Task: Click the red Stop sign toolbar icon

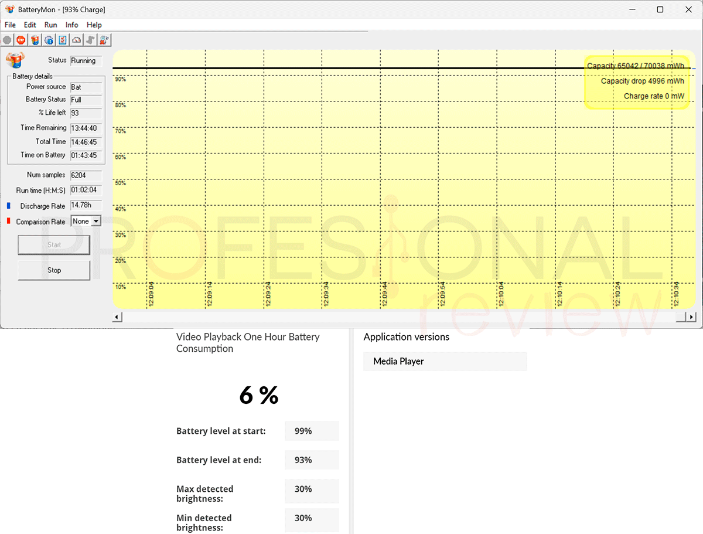Action: 21,40
